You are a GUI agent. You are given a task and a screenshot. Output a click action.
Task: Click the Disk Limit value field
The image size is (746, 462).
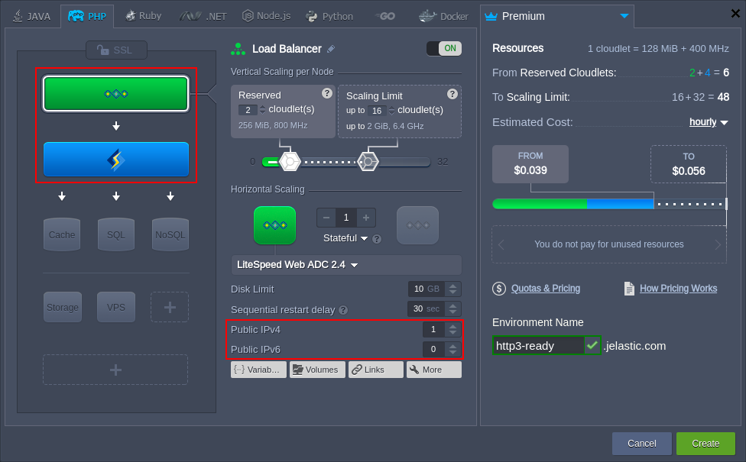(x=427, y=289)
